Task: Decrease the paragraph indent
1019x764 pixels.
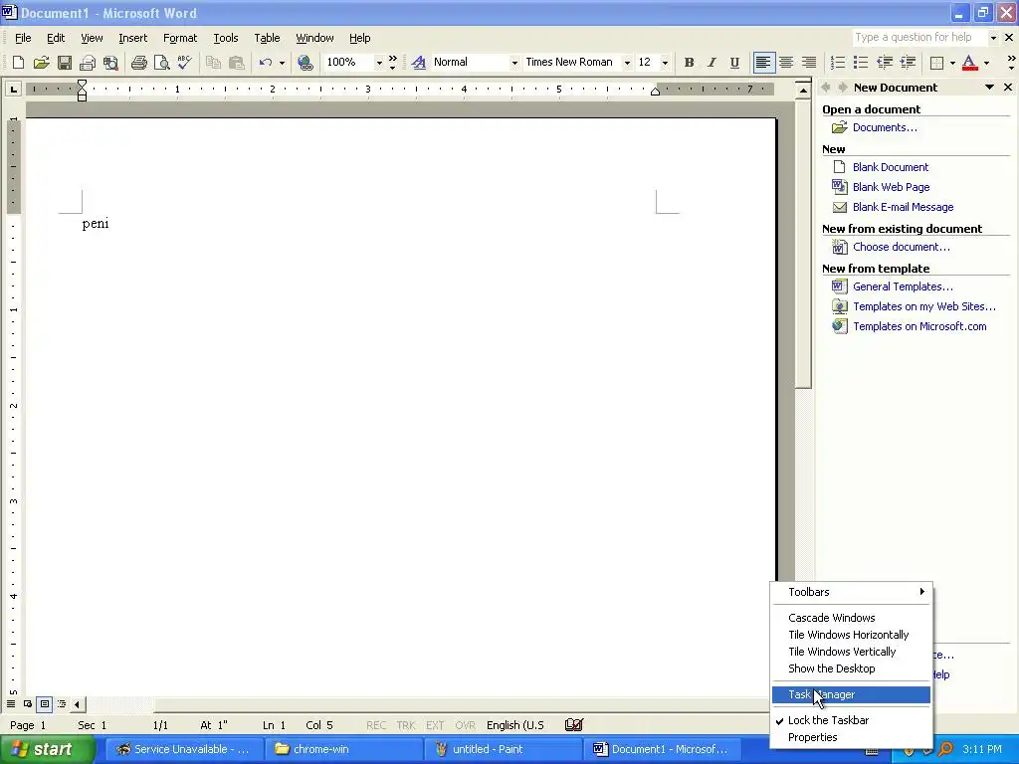Action: (885, 63)
